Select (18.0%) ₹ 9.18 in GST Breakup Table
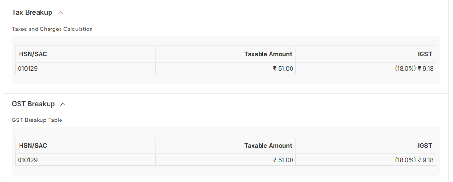 point(414,160)
